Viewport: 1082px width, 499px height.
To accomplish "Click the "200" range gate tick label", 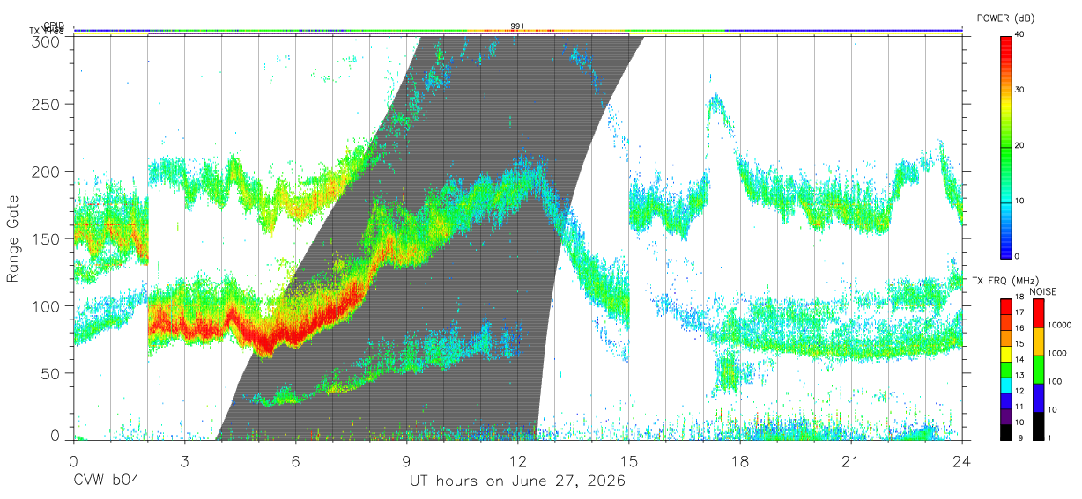I will point(47,172).
